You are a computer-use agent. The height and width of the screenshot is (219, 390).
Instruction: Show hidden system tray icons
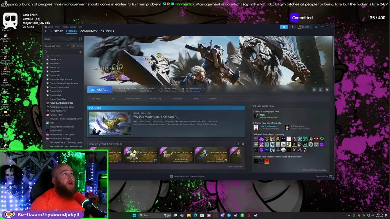click(349, 215)
